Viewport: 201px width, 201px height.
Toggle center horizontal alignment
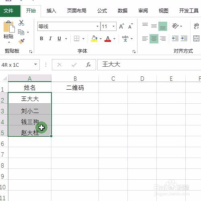point(154,39)
